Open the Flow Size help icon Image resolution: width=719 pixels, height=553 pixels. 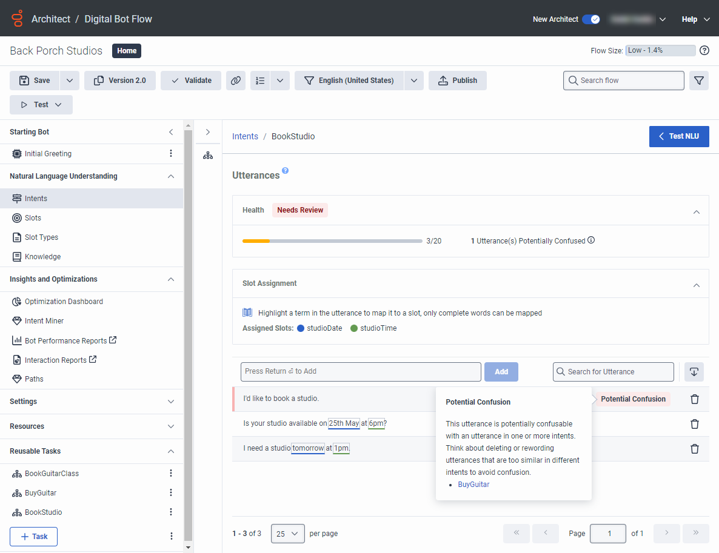704,50
